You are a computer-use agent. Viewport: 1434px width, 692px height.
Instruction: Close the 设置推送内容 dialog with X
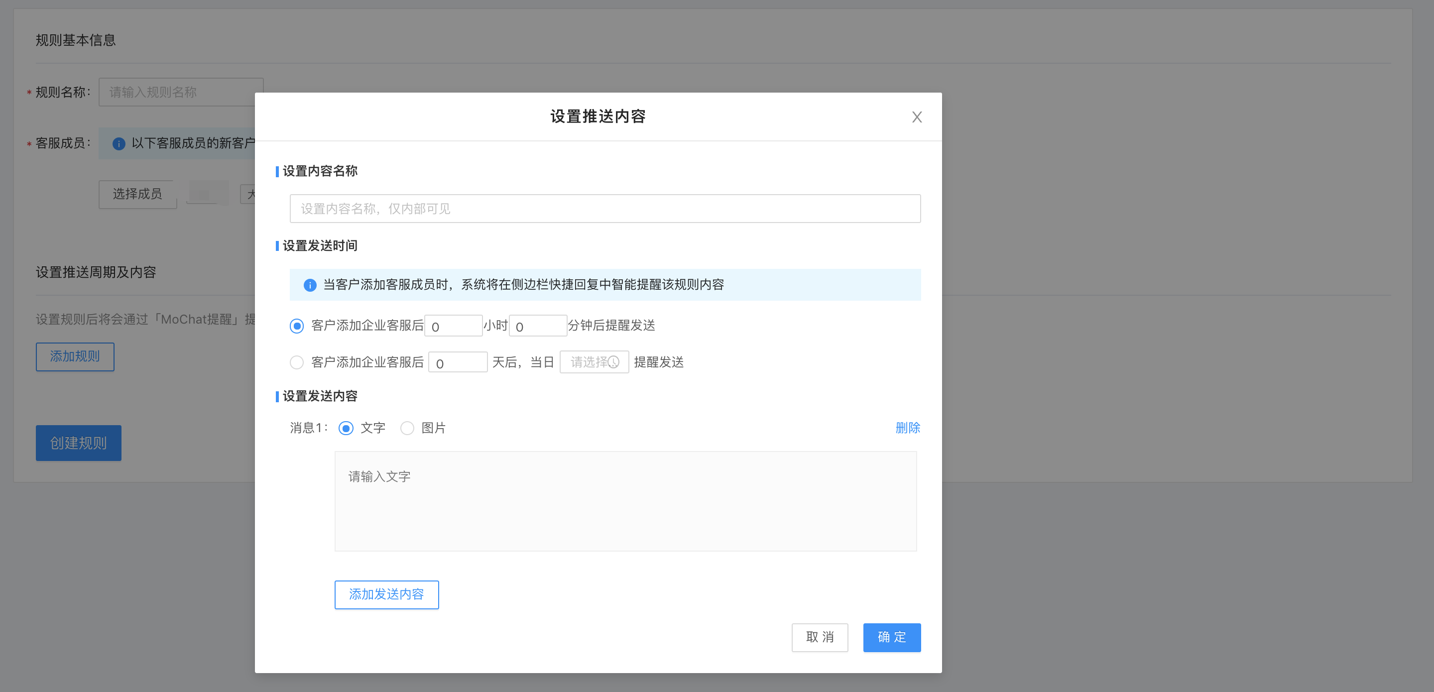(x=917, y=117)
